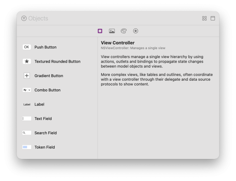
Task: Select the Push Button OK icon
Action: (x=27, y=47)
